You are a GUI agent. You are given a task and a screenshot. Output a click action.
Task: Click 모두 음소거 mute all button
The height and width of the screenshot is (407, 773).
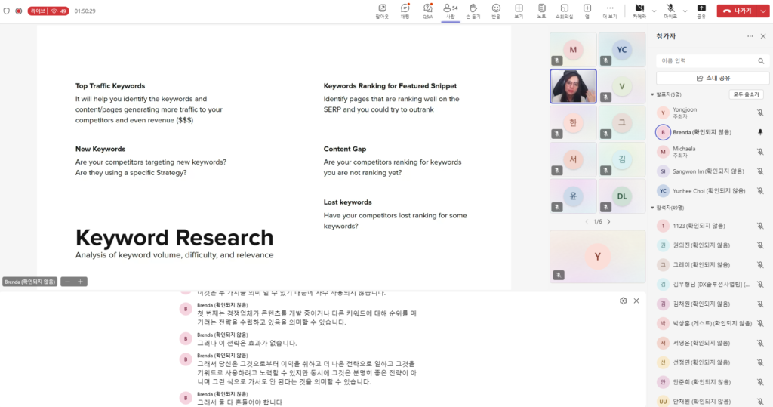pos(747,94)
